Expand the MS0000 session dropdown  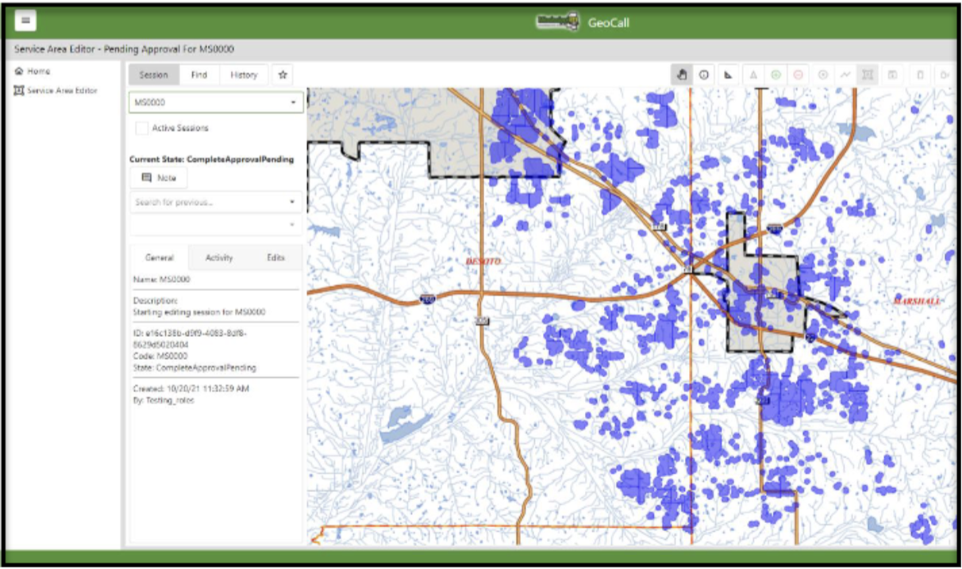[x=293, y=103]
